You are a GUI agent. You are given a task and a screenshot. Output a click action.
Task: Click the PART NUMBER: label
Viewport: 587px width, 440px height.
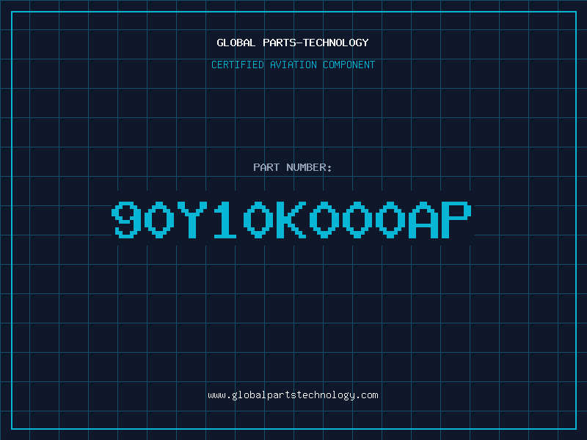click(x=293, y=167)
